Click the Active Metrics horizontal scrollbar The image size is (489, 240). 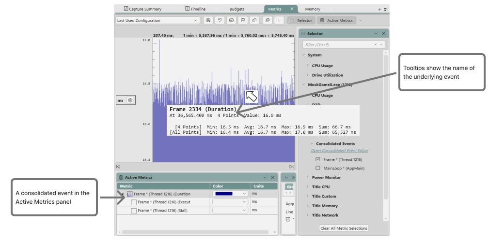tap(195, 232)
